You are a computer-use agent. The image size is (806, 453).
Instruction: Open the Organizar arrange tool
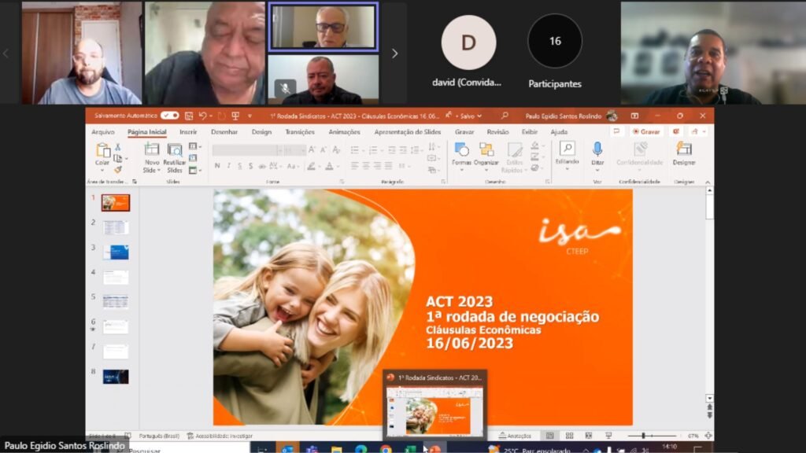pos(486,151)
